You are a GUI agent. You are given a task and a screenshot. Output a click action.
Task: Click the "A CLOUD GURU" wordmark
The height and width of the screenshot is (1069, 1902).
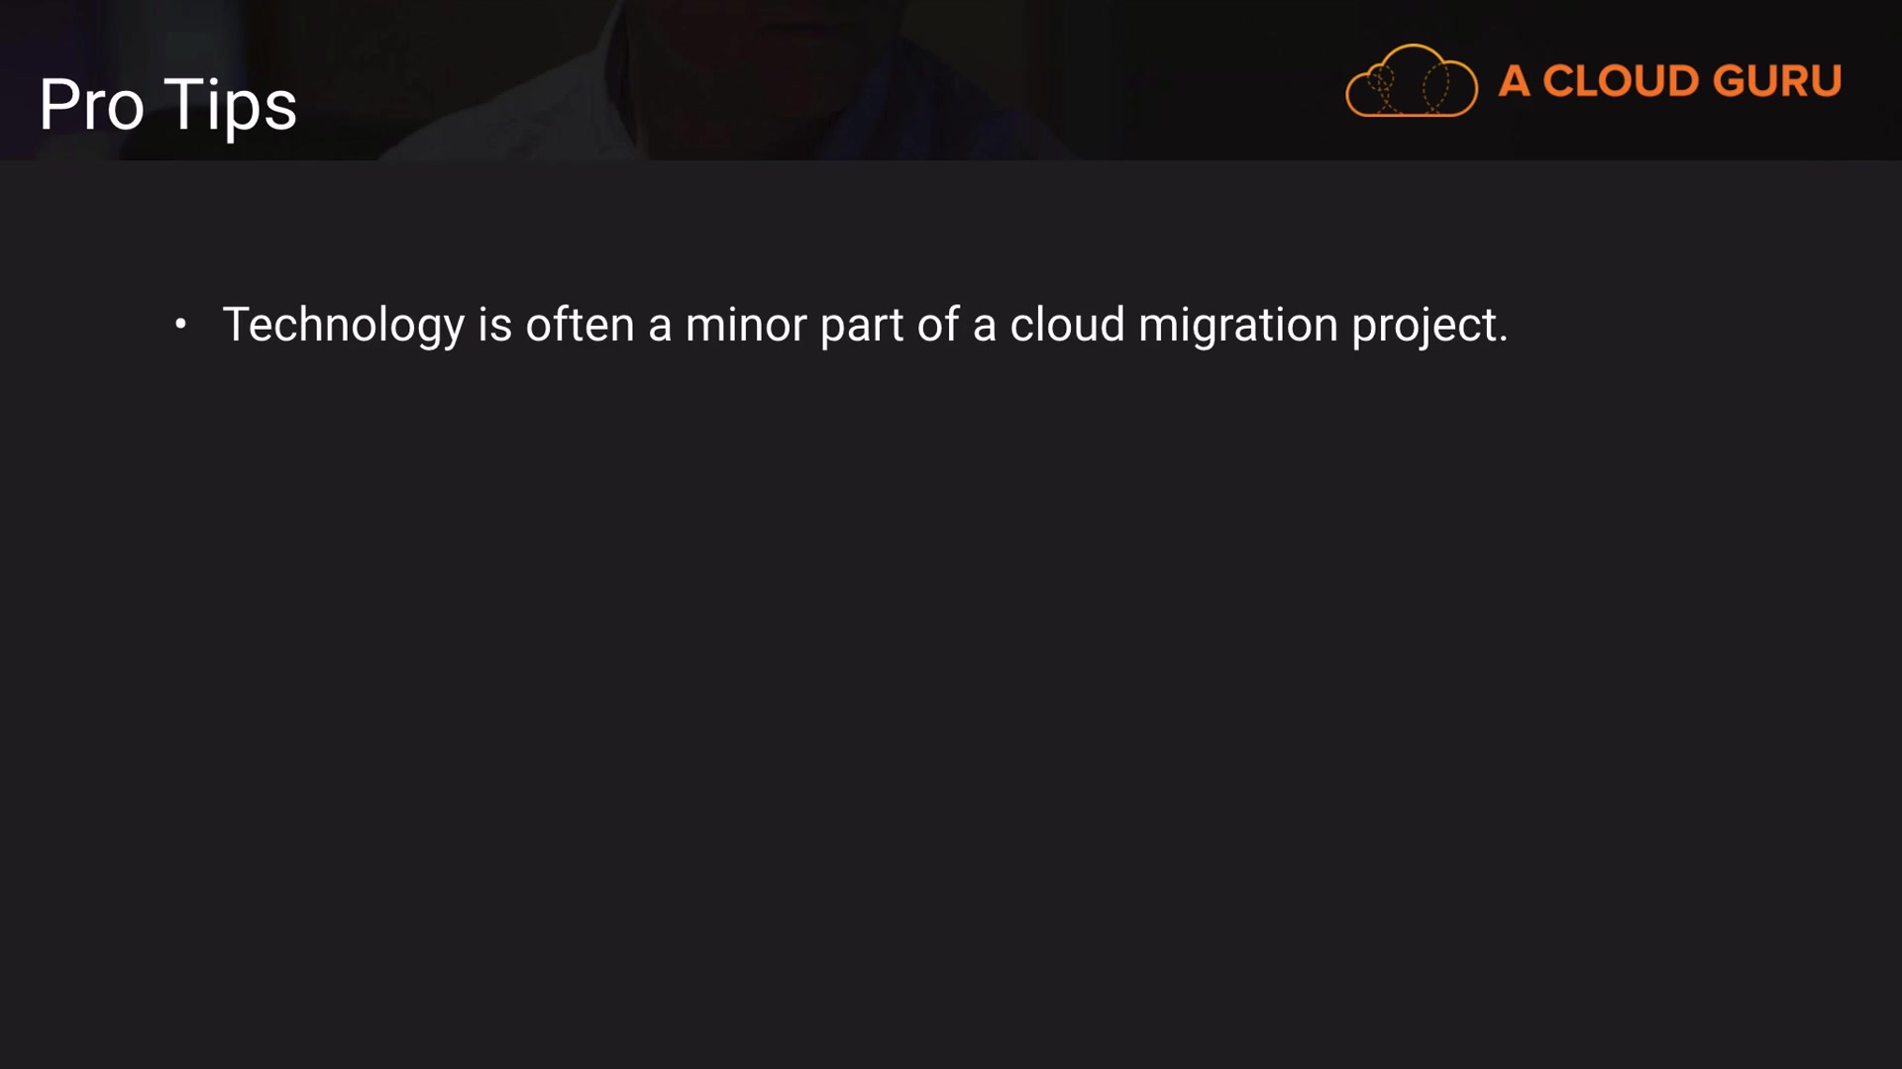coord(1669,81)
